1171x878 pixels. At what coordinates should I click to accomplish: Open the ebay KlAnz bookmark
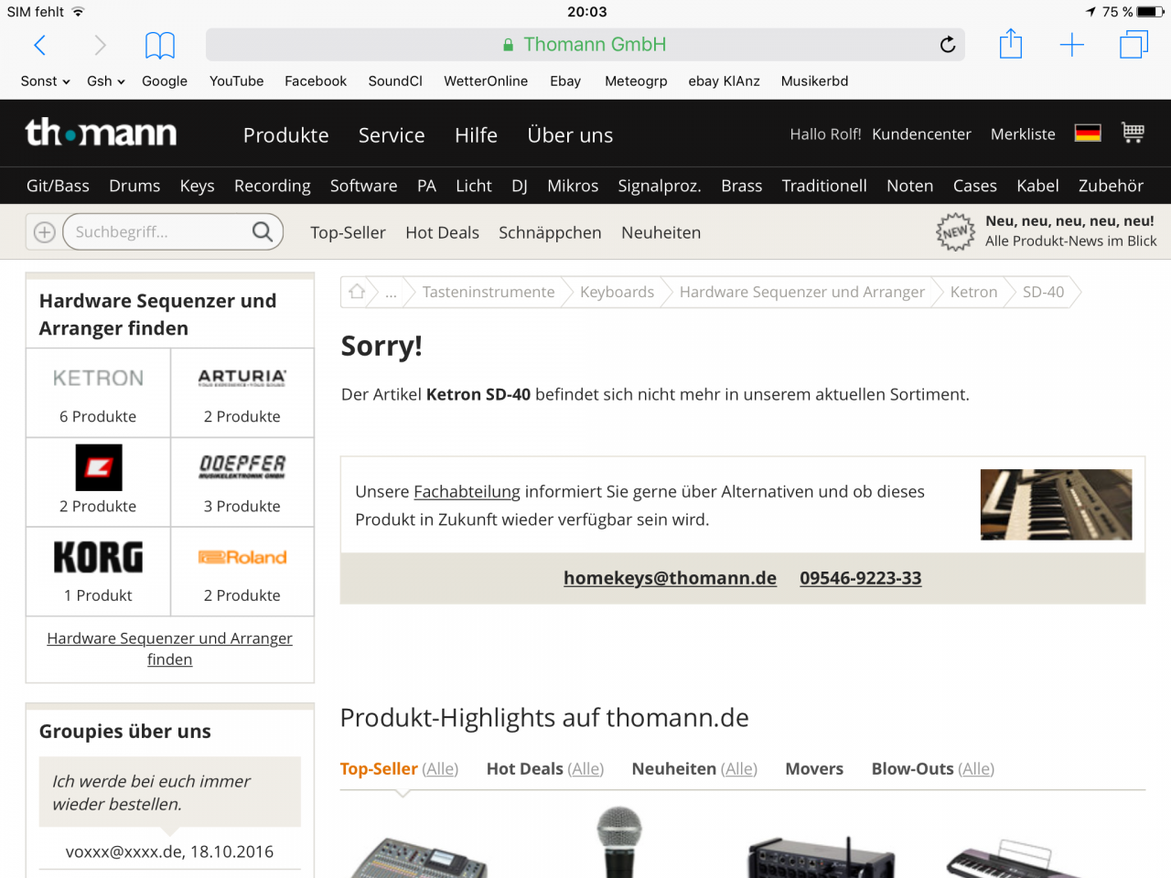click(x=724, y=81)
